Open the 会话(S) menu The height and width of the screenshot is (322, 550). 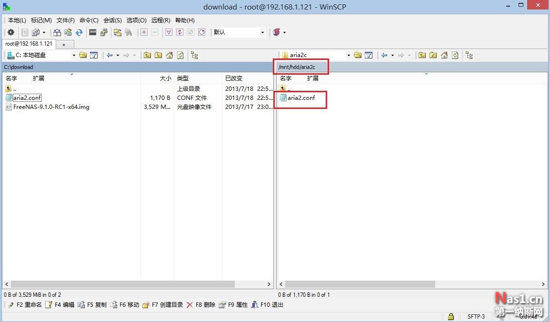pos(112,20)
